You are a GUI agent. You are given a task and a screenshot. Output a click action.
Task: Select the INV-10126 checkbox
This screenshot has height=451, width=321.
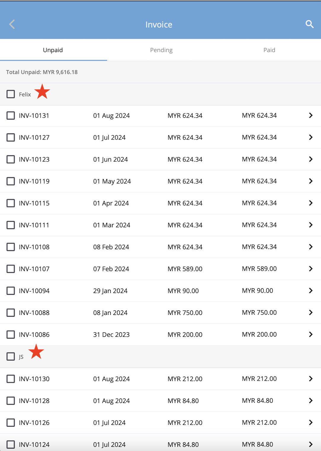coord(11,423)
